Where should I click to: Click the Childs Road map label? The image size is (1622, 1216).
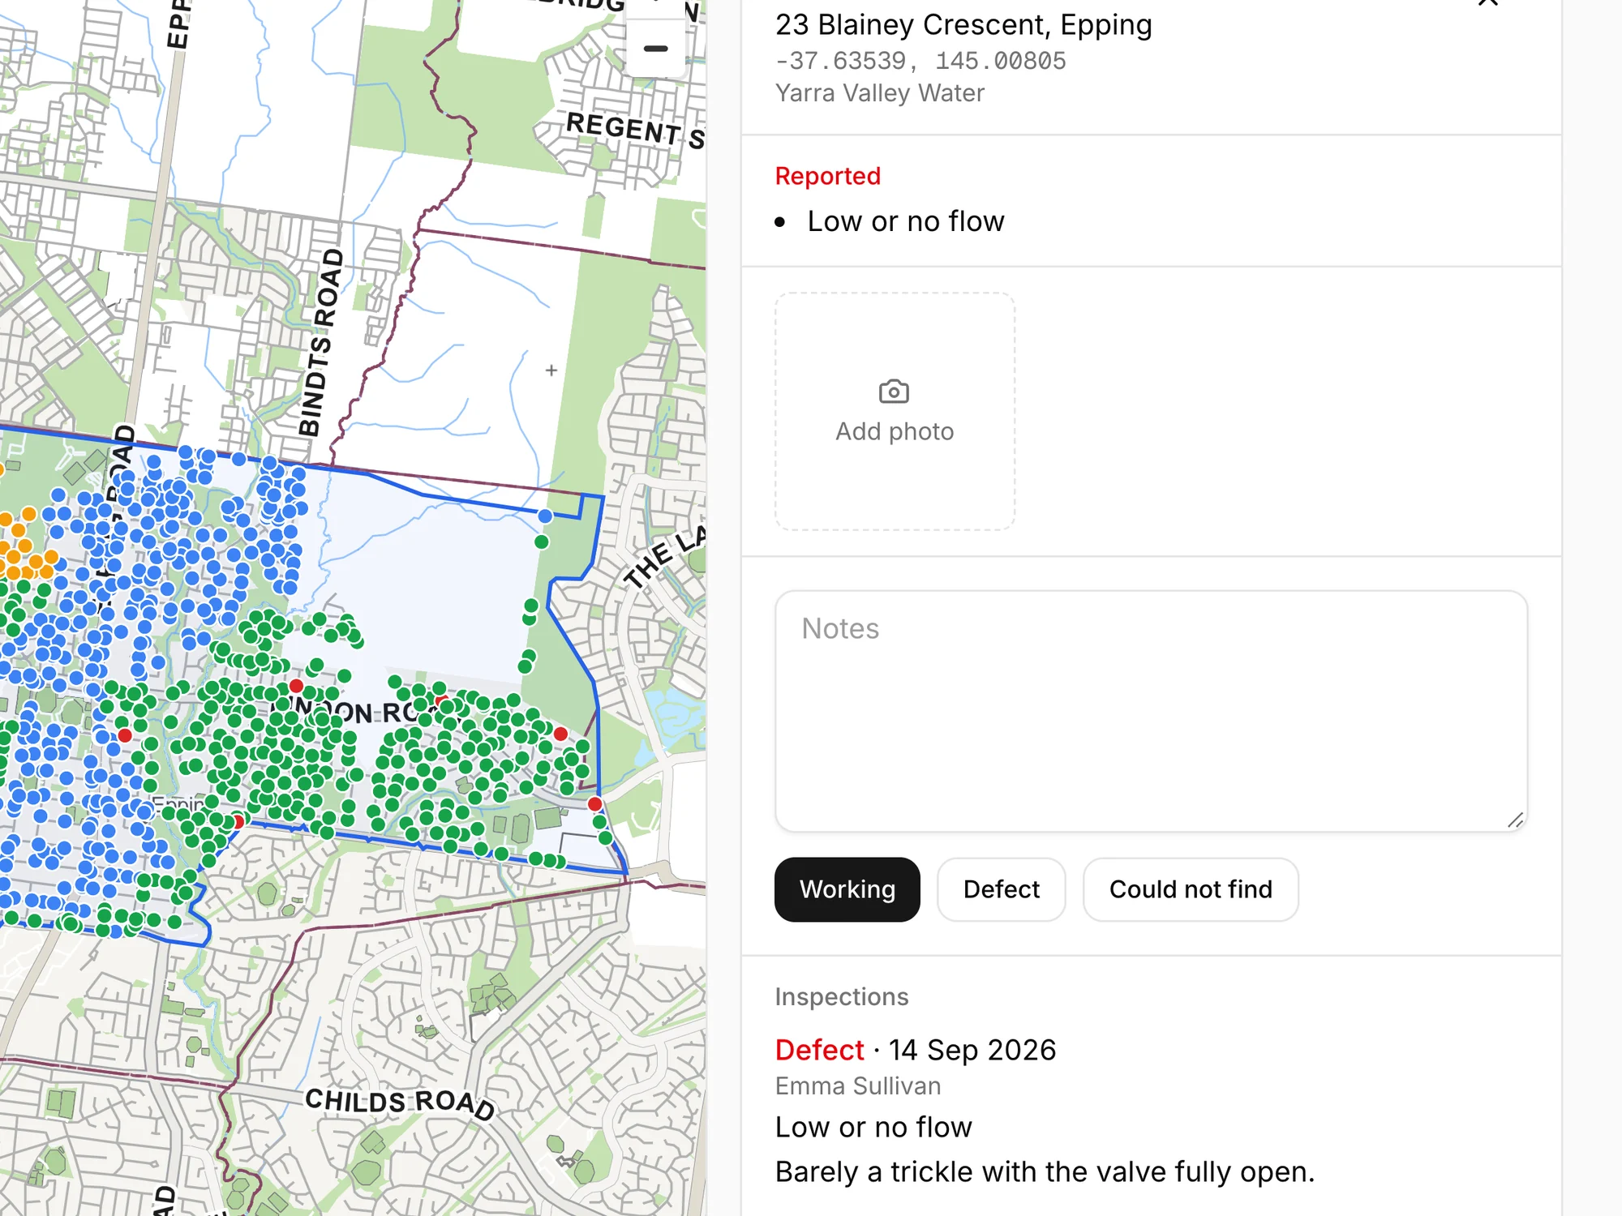tap(399, 1103)
